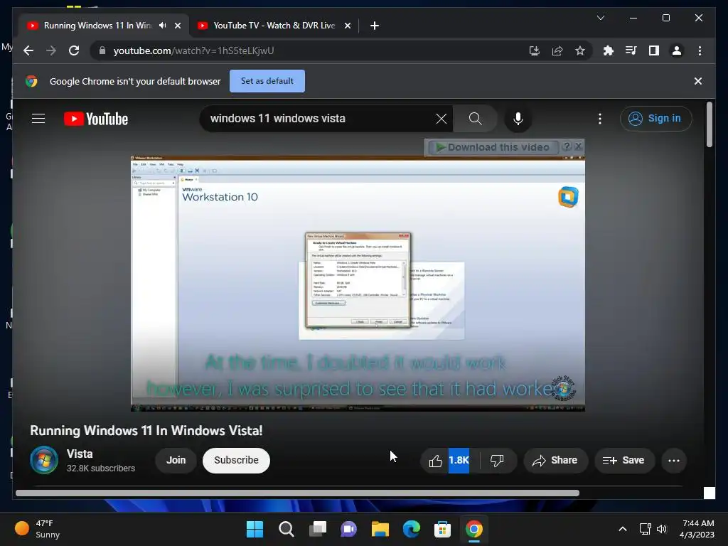Open Chrome media controls icon

tap(631, 50)
